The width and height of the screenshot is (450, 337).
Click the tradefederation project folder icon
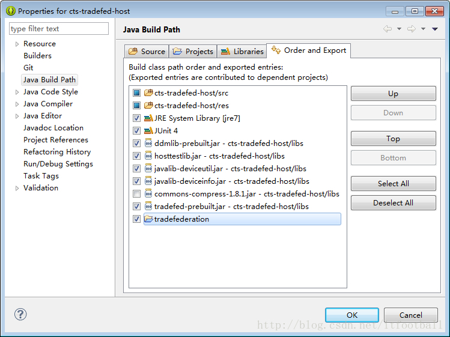pyautogui.click(x=148, y=219)
